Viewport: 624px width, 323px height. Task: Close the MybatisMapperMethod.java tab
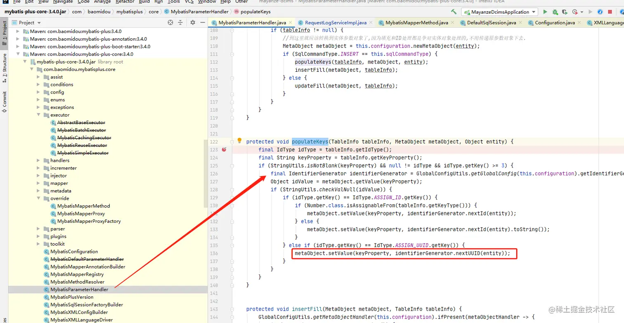(452, 23)
